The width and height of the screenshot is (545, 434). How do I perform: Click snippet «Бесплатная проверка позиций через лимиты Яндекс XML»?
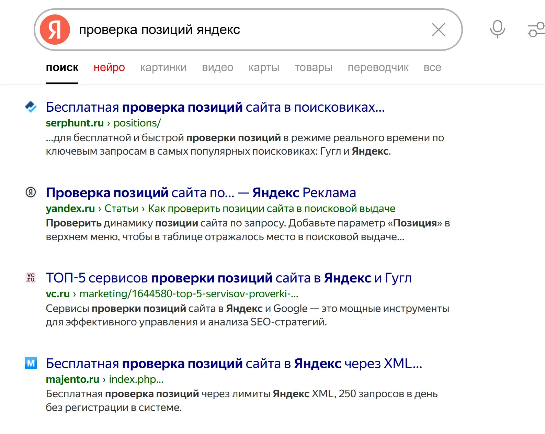[x=190, y=394]
